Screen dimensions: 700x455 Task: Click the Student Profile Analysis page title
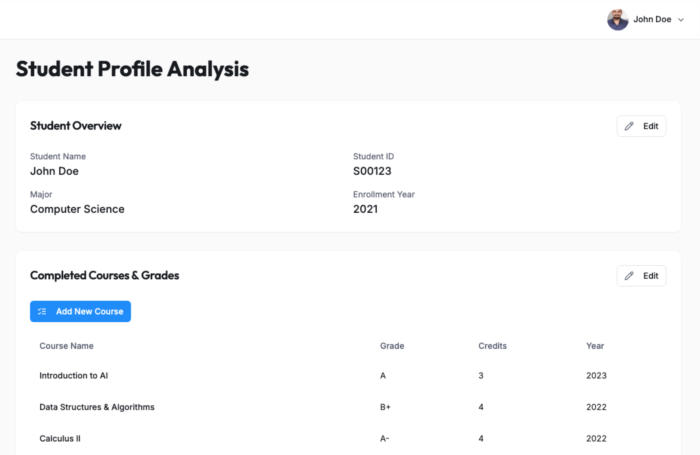pos(132,69)
